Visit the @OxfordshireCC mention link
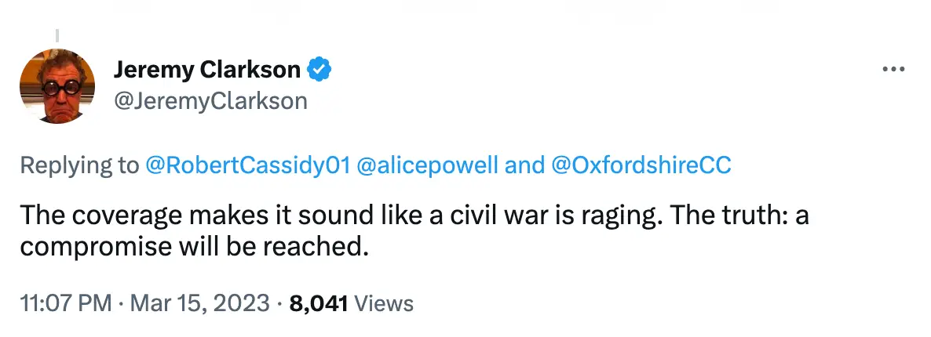The image size is (931, 337). tap(641, 165)
